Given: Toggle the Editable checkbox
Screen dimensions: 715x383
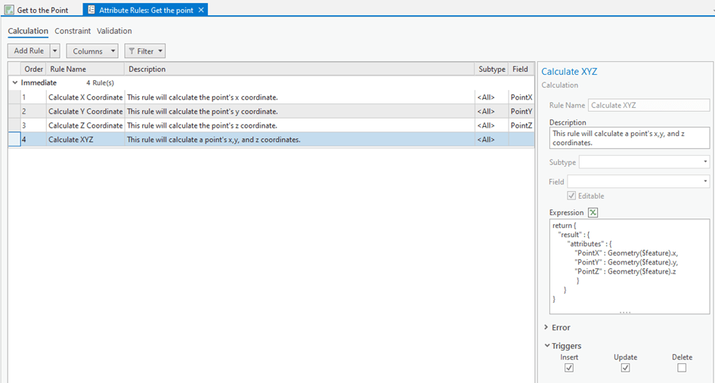Looking at the screenshot, I should (x=571, y=196).
